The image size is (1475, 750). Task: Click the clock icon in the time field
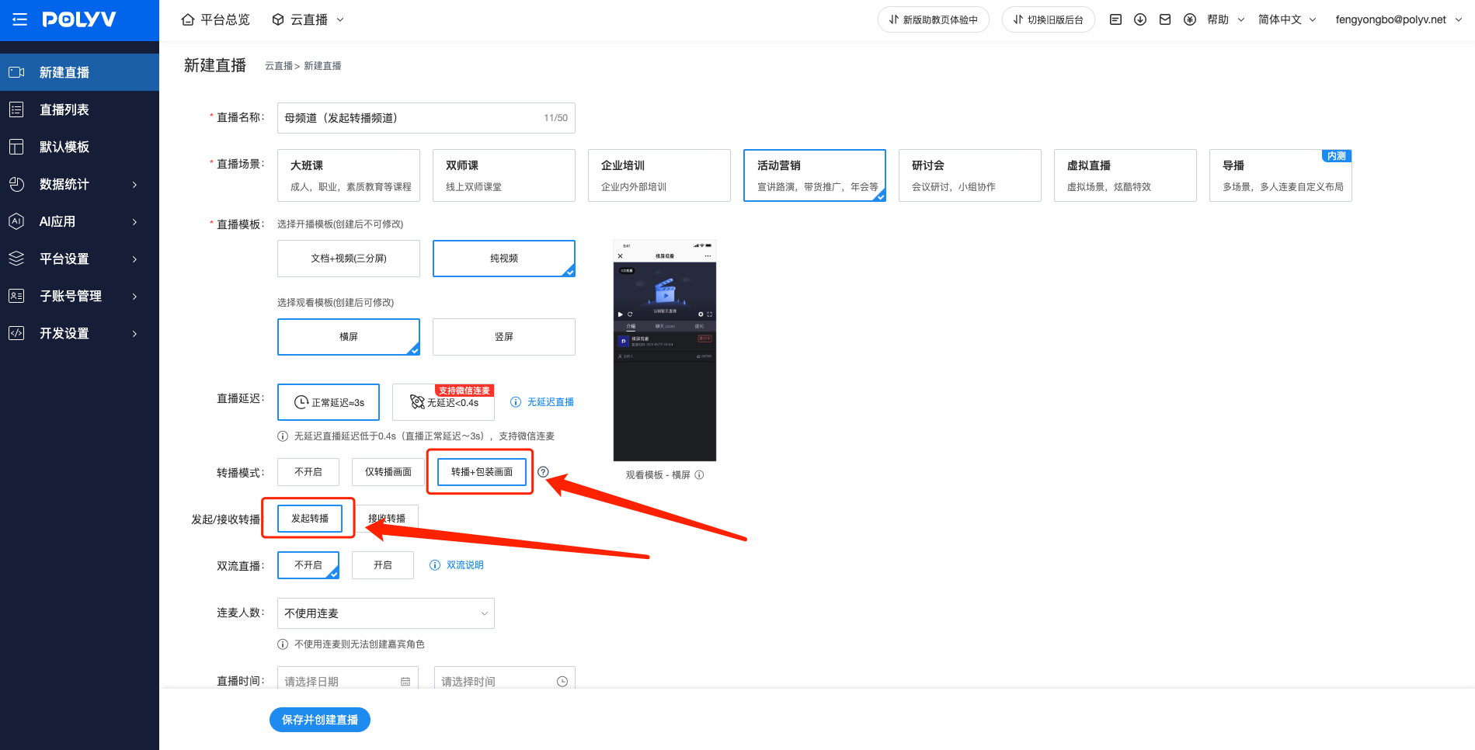tap(562, 682)
